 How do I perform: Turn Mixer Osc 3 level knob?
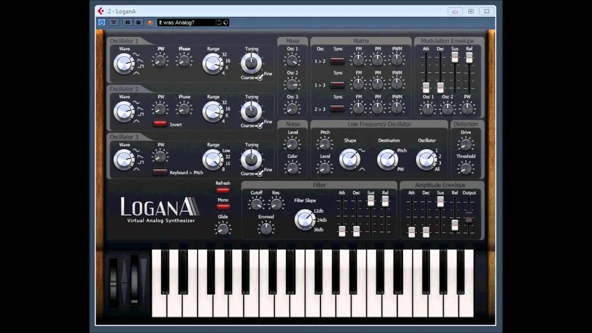292,109
